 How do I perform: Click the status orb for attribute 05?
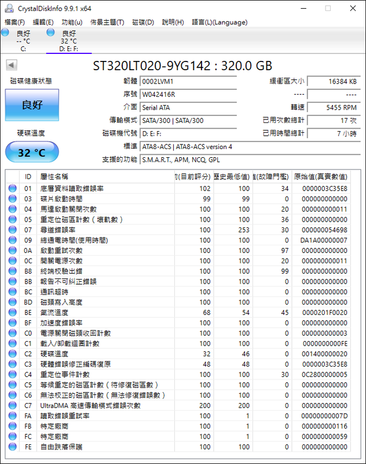[13, 219]
